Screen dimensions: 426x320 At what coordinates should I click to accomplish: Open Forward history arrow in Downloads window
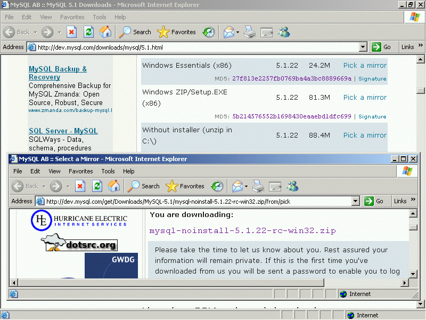tap(59, 33)
